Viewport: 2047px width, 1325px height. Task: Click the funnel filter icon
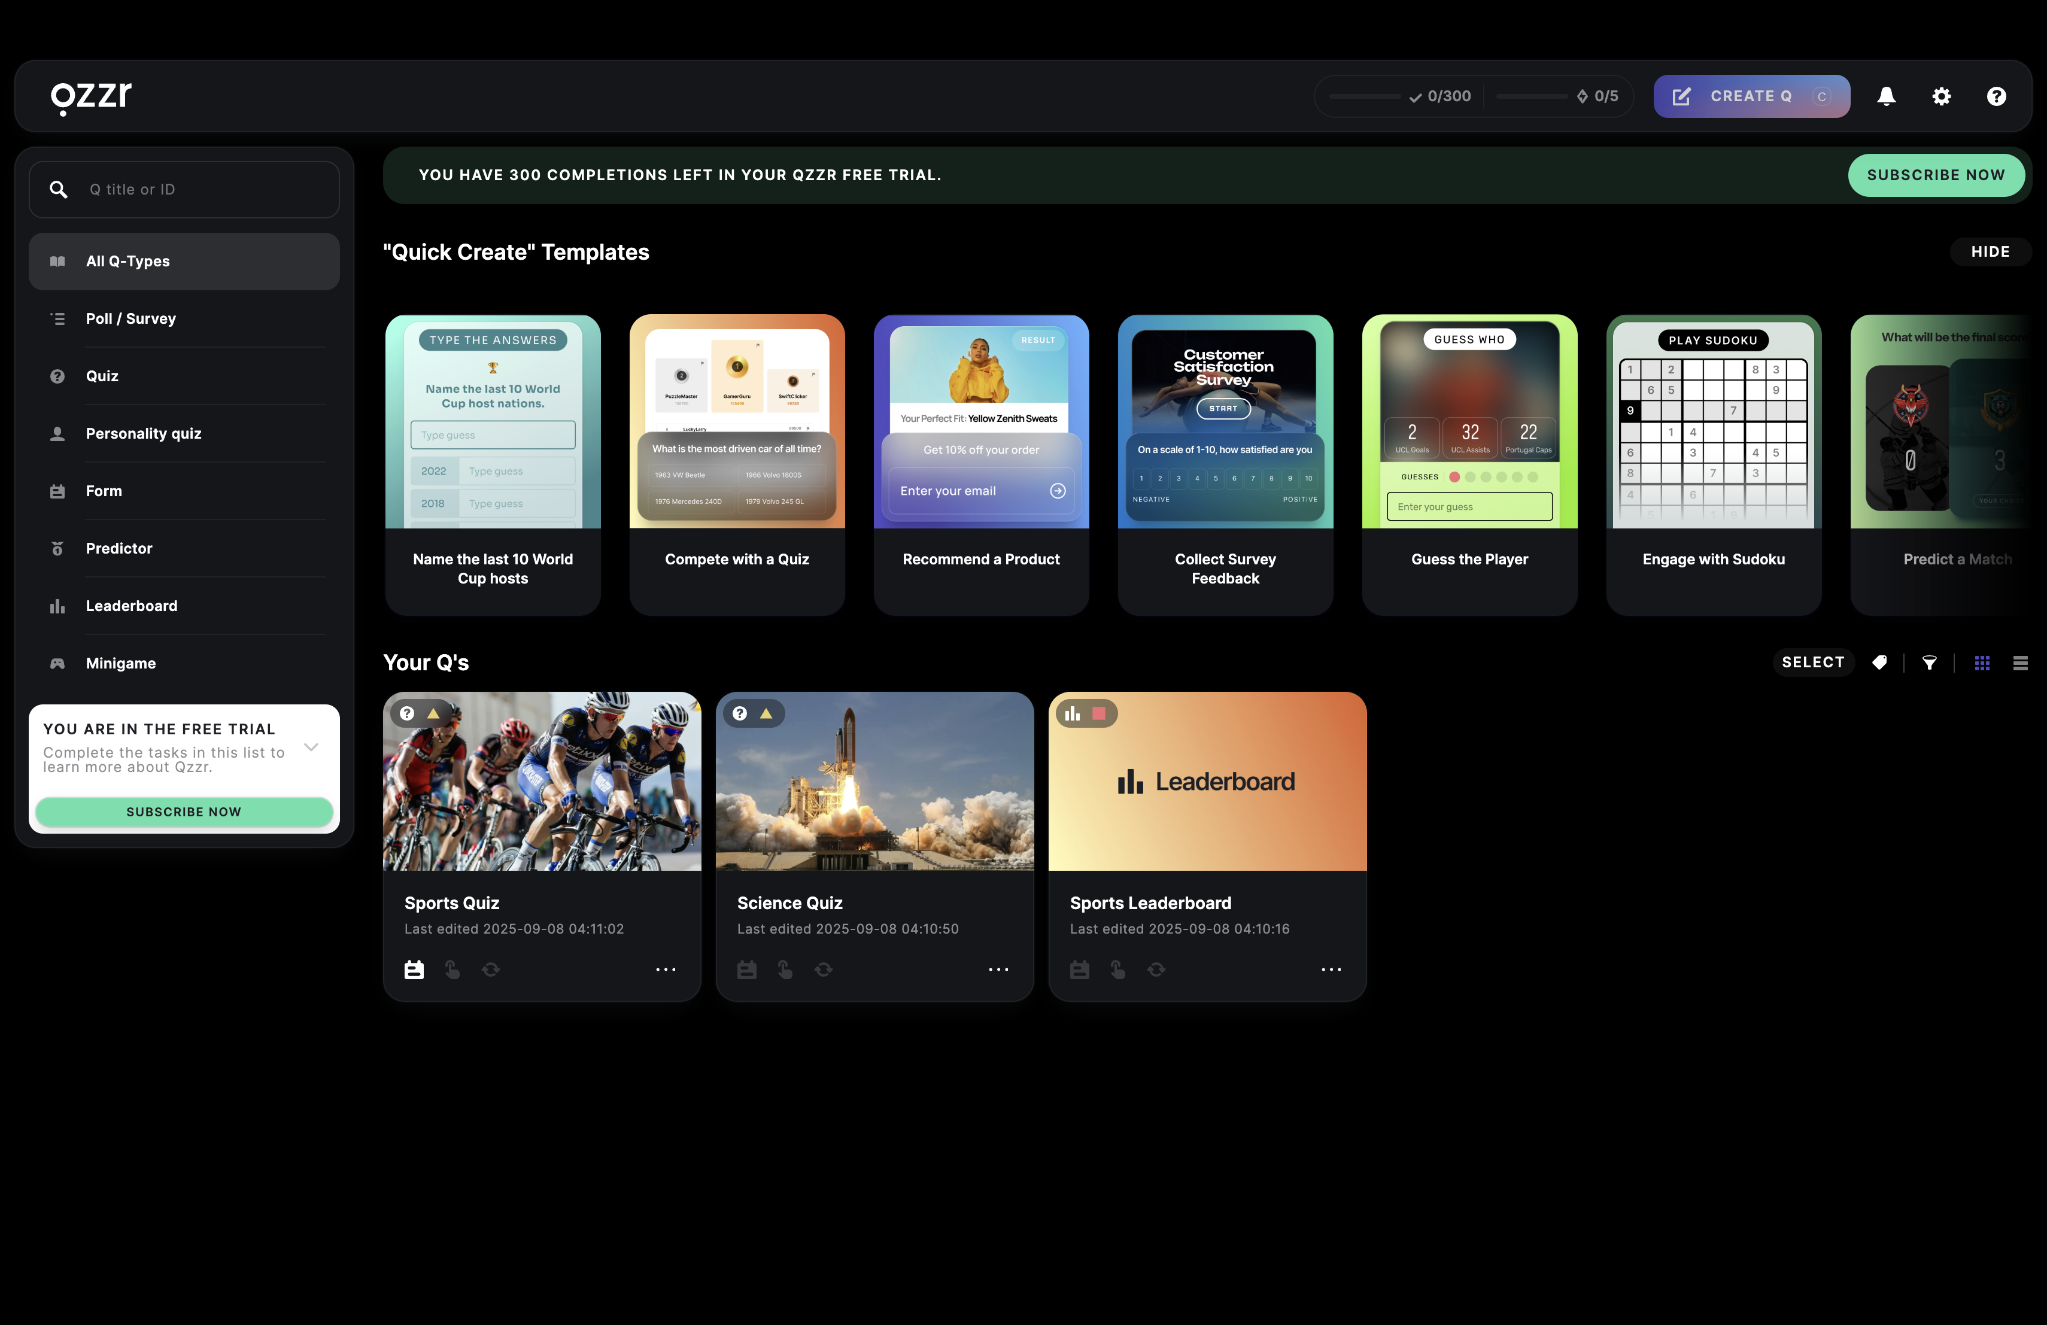(1929, 662)
